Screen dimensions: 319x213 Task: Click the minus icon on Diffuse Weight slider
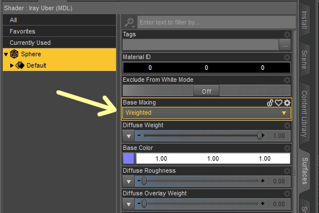coord(139,135)
